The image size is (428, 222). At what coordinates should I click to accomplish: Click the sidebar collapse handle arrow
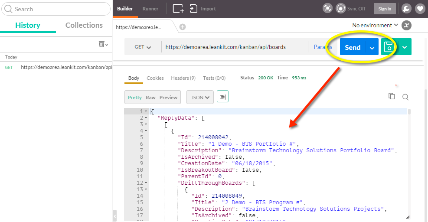tap(114, 216)
